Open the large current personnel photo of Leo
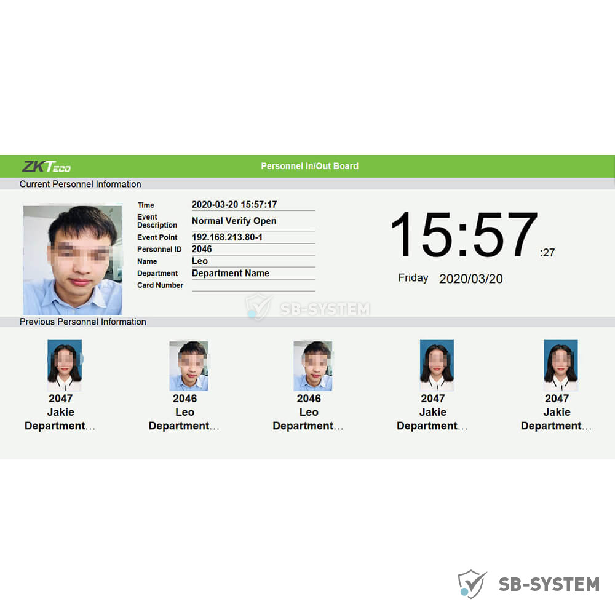 73,260
